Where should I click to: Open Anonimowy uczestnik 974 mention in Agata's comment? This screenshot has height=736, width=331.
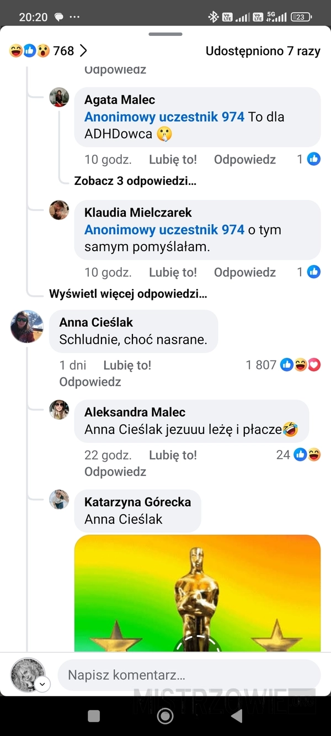[164, 117]
